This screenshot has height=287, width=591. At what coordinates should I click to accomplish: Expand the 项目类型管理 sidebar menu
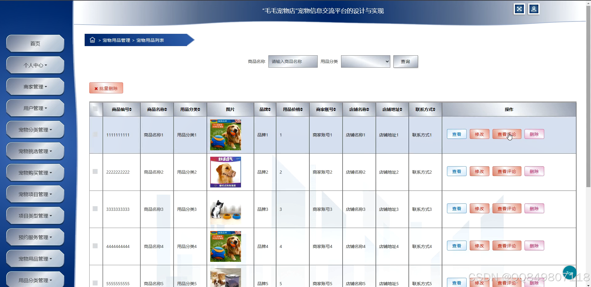(x=35, y=216)
